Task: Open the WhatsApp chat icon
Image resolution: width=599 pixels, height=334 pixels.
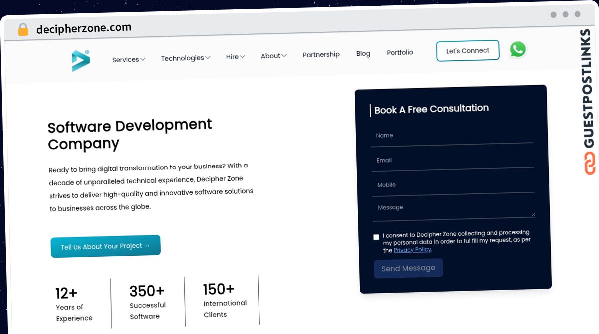Action: tap(518, 49)
